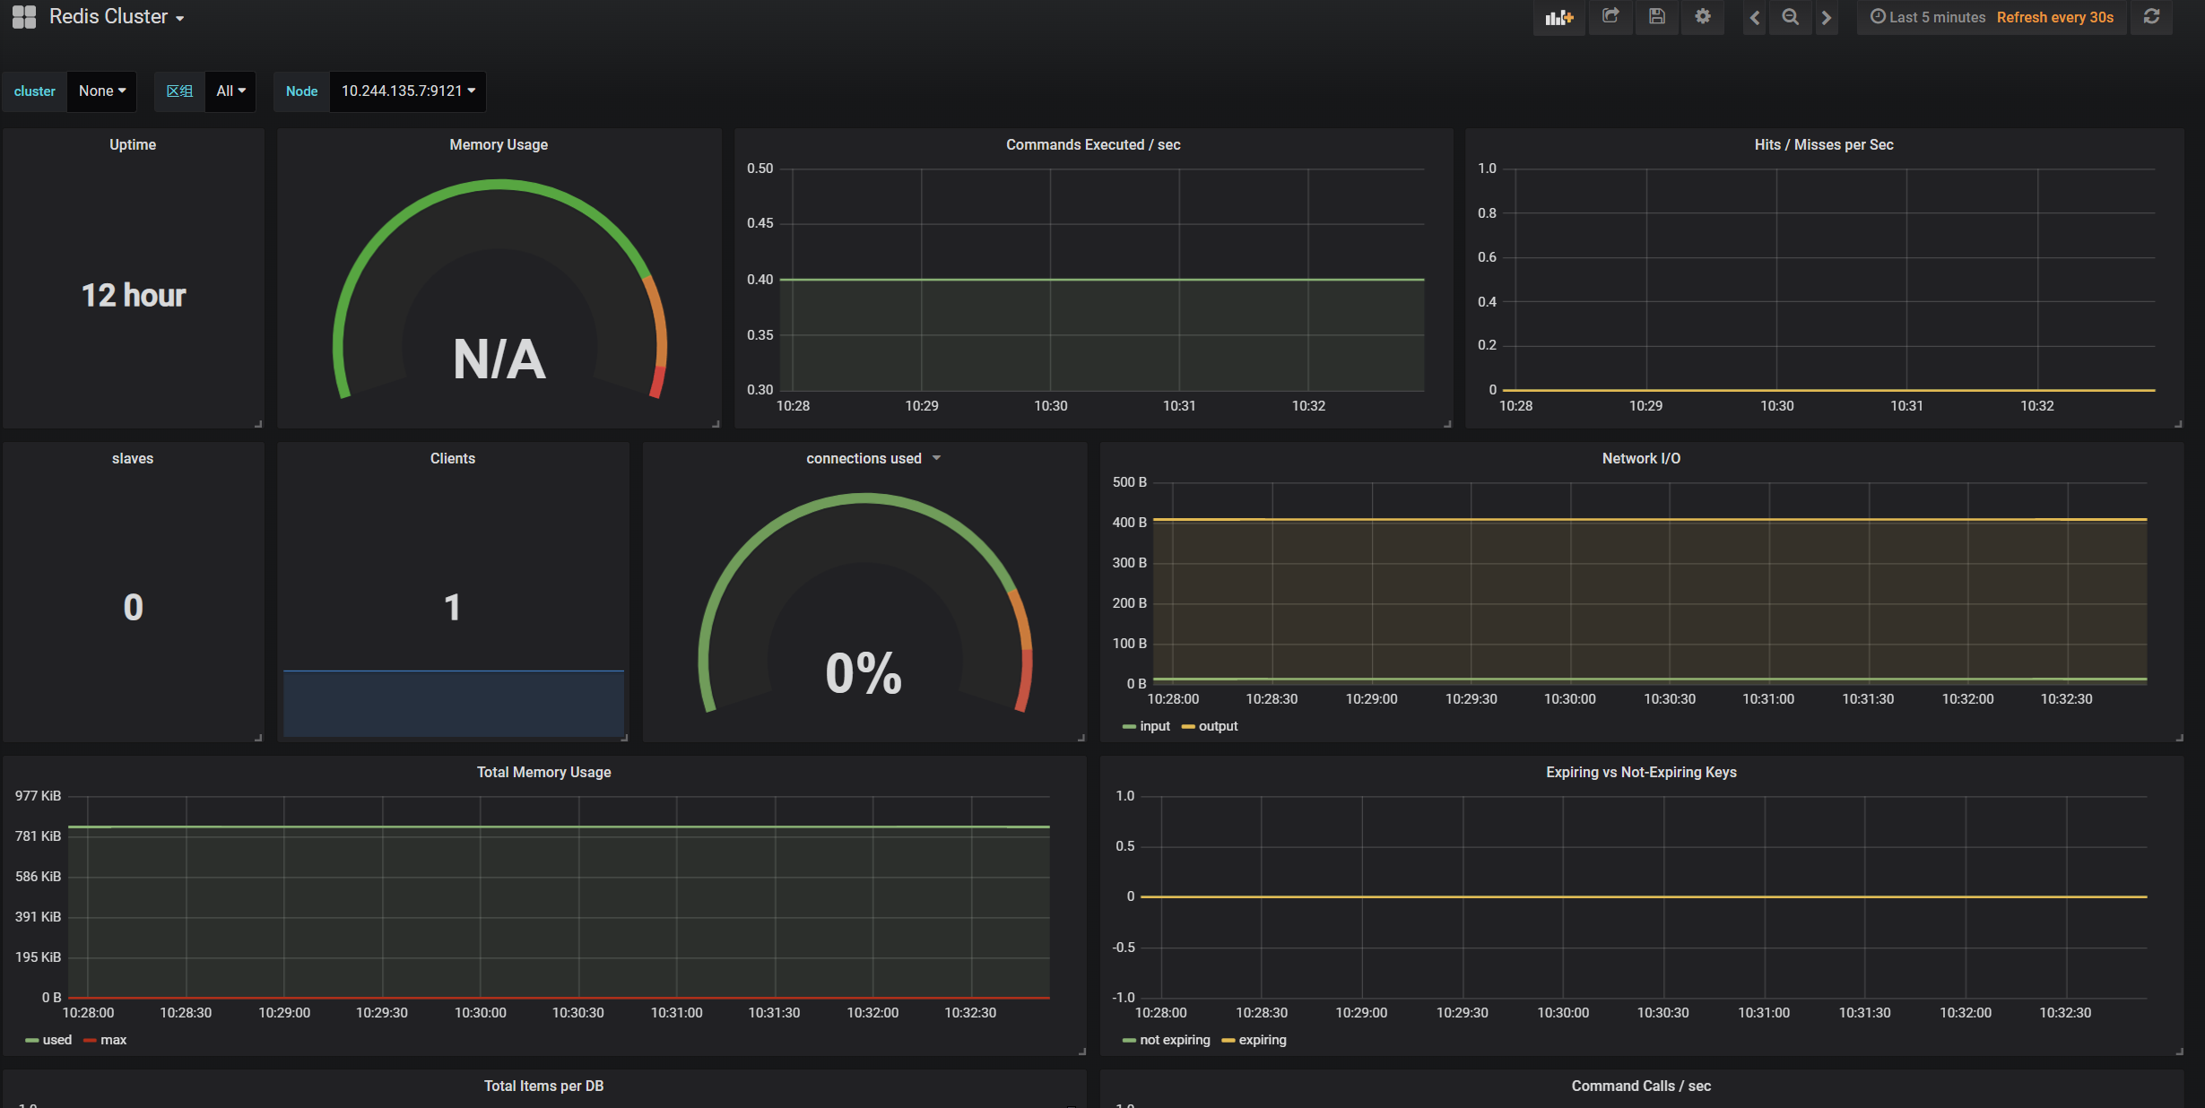Image resolution: width=2205 pixels, height=1108 pixels.
Task: Toggle the output series in legend
Action: tap(1218, 726)
